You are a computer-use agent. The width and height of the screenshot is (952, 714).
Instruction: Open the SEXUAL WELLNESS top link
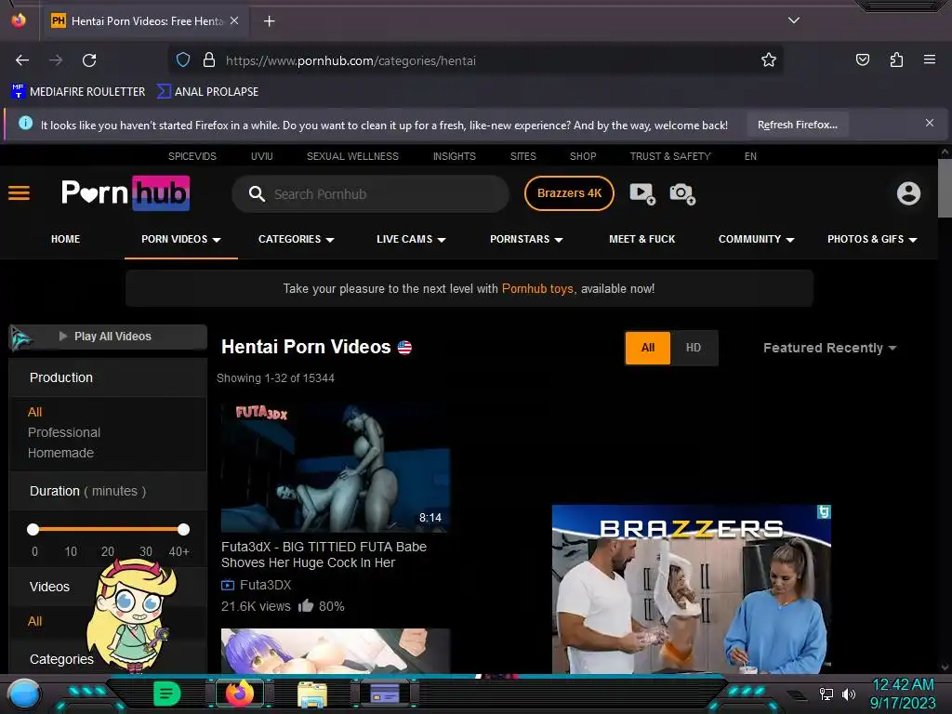click(x=352, y=156)
